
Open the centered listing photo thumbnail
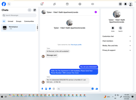point(70,23)
